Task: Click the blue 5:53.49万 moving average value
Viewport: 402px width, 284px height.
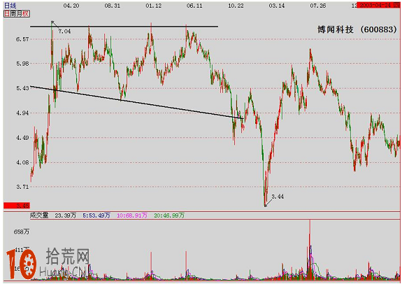Action: tap(96, 215)
